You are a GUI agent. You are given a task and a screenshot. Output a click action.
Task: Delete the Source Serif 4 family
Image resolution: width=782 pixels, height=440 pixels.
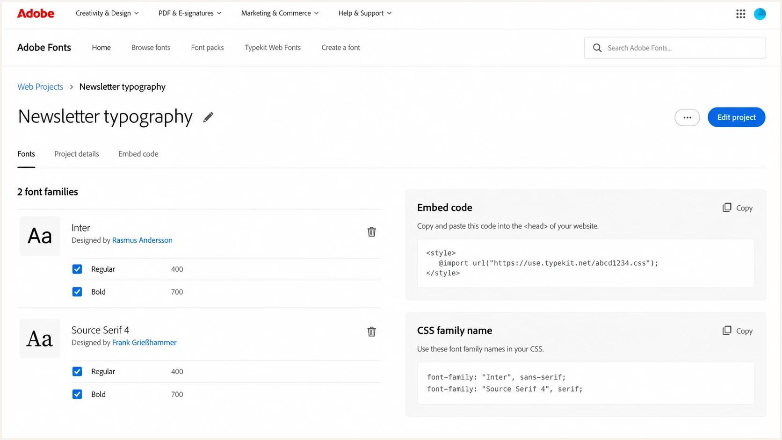tap(371, 332)
